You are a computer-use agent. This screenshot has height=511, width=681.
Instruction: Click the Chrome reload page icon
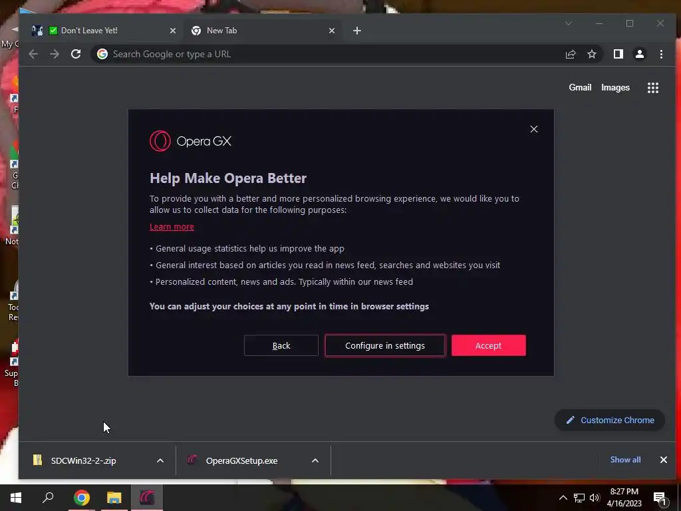click(x=76, y=54)
